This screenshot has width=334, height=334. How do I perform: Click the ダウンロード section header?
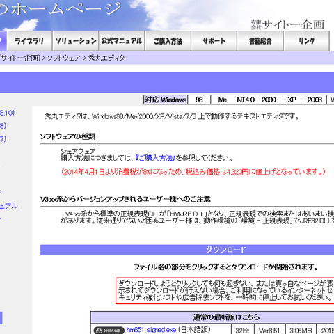(x=187, y=250)
